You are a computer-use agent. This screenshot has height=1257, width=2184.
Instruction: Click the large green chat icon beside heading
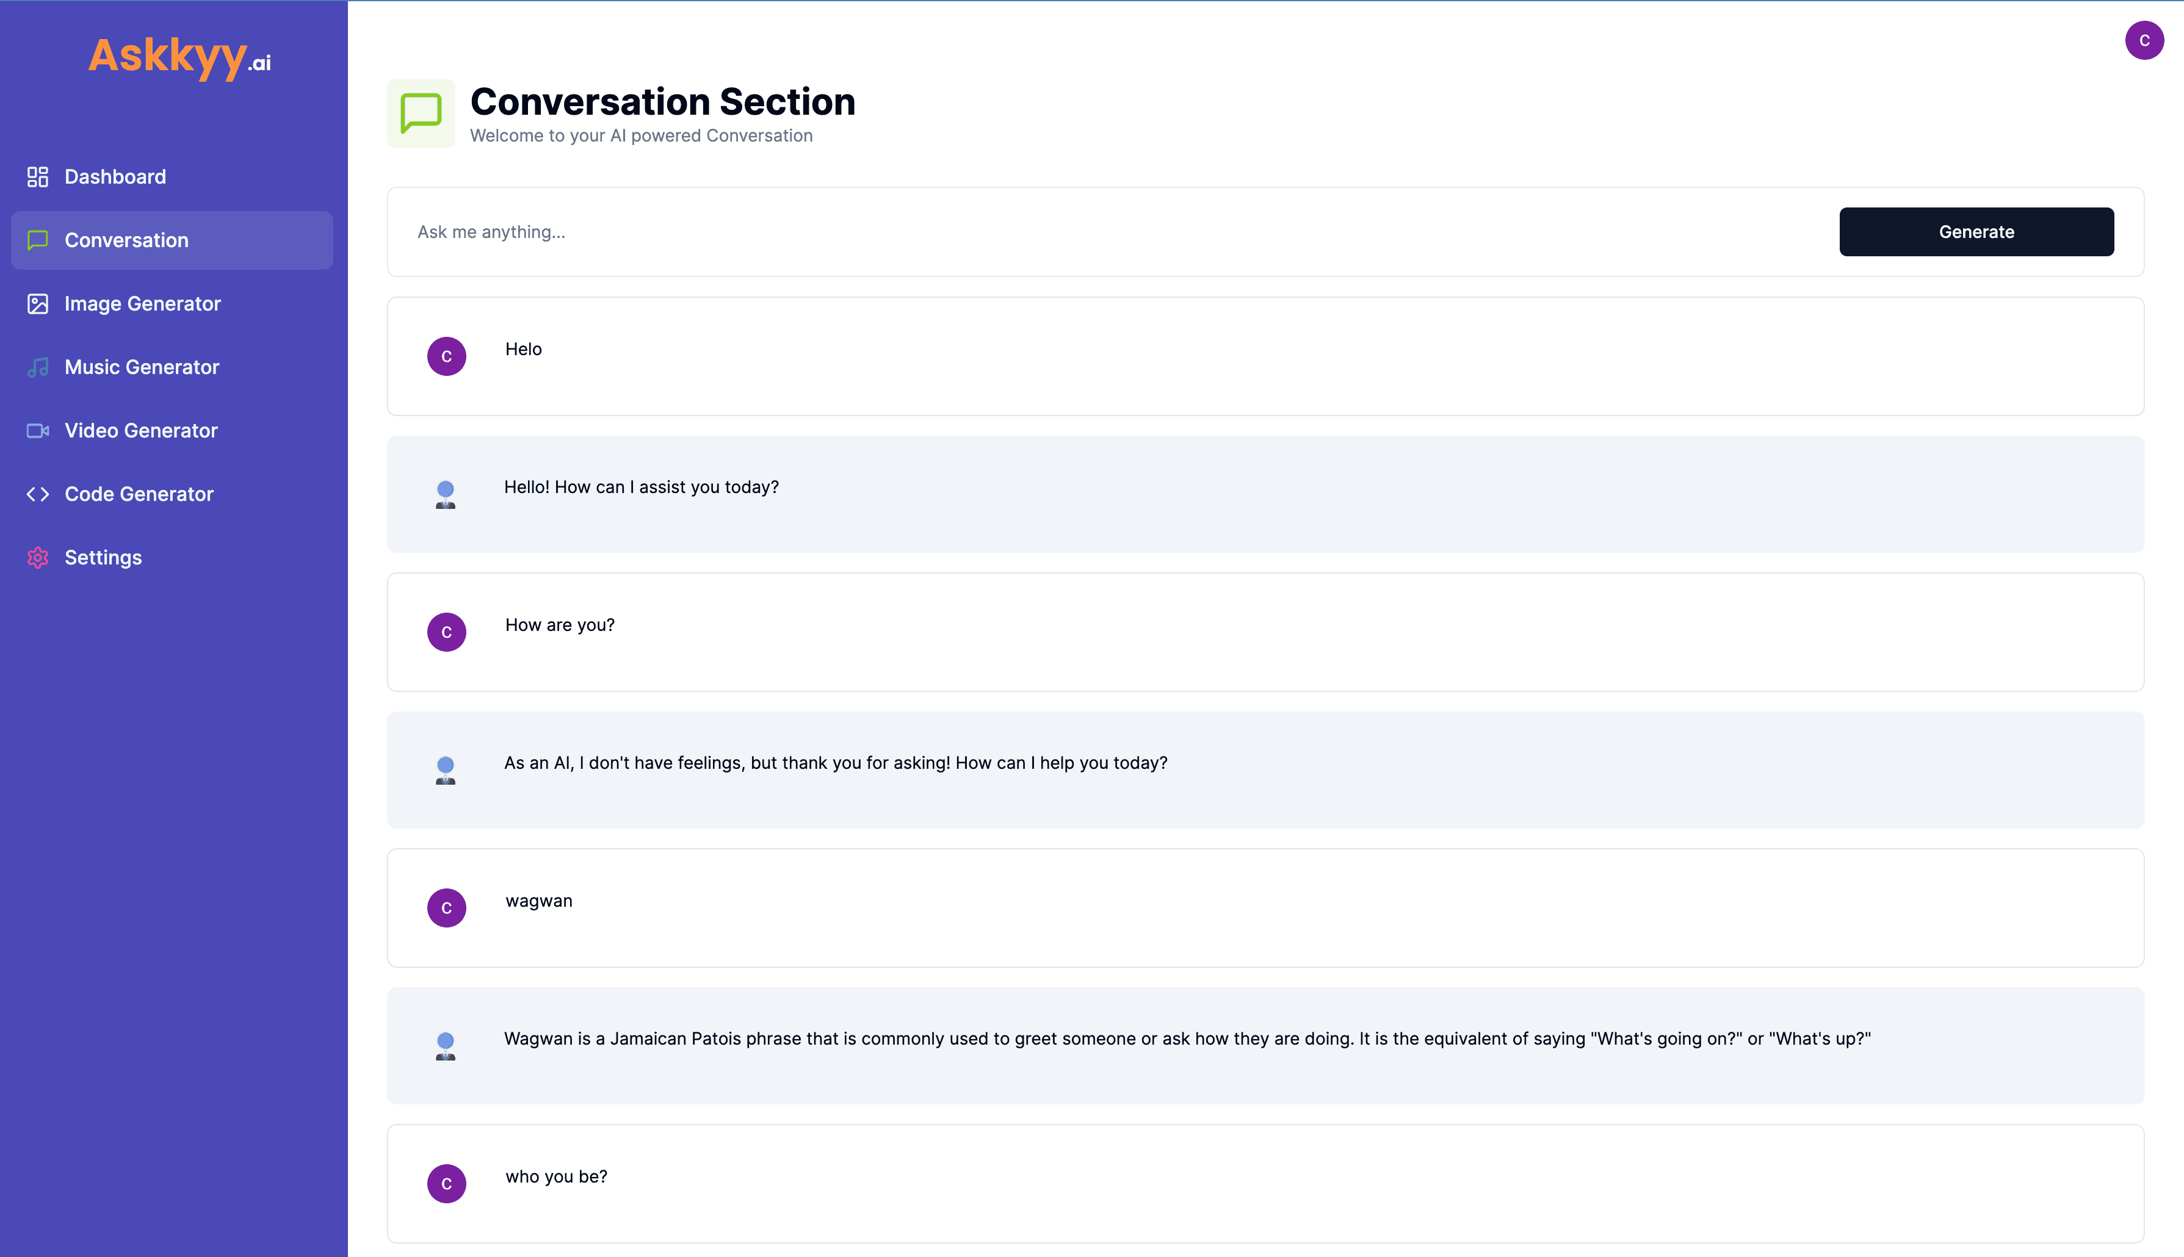point(421,114)
